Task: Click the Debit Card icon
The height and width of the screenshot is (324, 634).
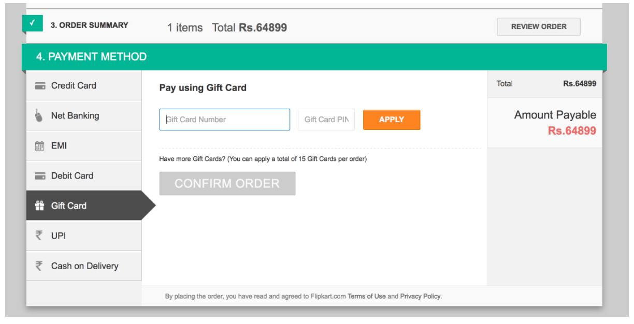Action: (x=40, y=176)
